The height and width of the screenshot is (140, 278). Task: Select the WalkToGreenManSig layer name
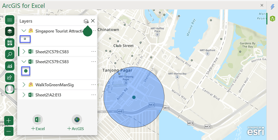point(54,85)
